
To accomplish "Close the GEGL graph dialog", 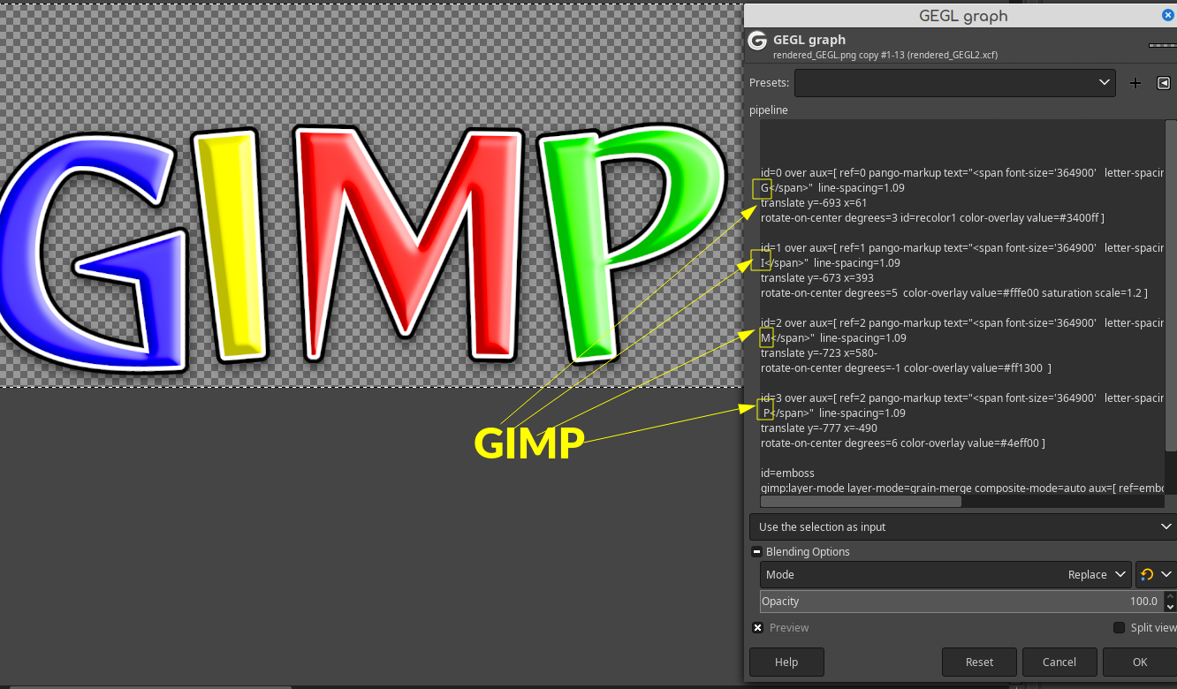I will pyautogui.click(x=1167, y=15).
